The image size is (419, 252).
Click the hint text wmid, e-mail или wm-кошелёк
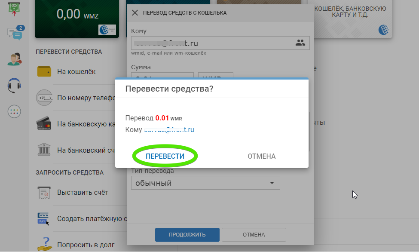coord(168,53)
